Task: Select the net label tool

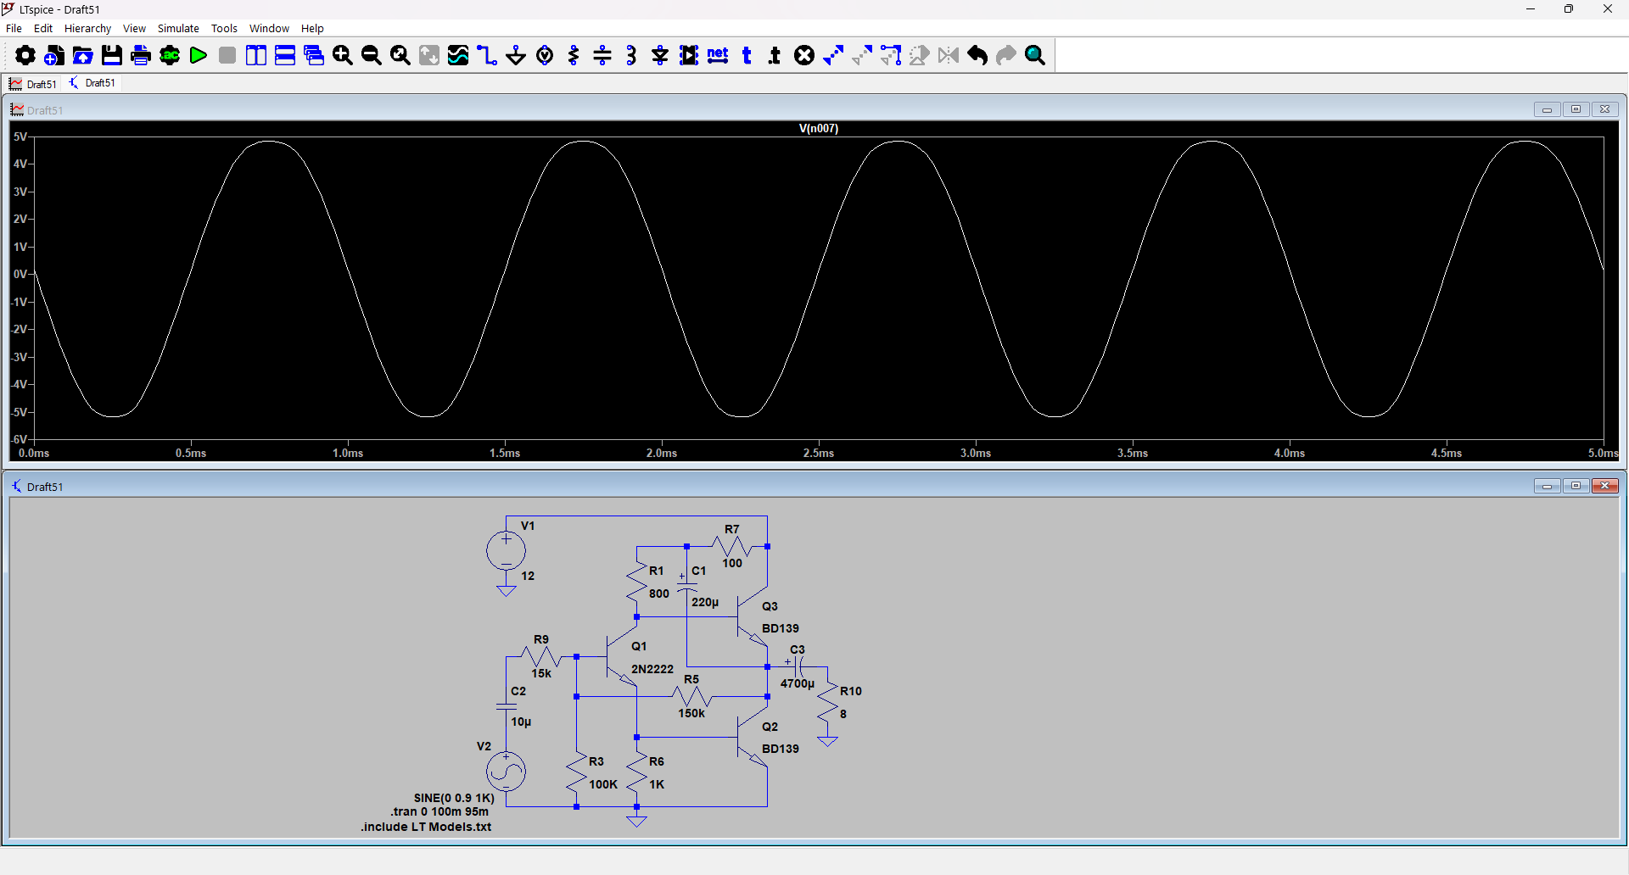Action: tap(718, 56)
